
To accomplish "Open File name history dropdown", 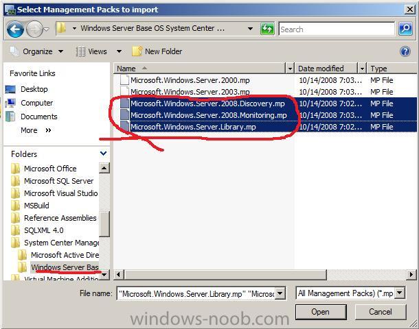I will (280, 293).
